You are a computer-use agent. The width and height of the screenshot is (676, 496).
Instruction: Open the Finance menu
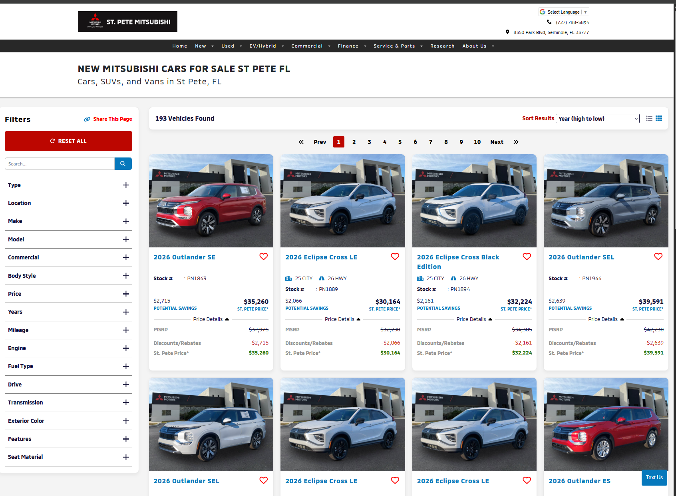pos(352,46)
